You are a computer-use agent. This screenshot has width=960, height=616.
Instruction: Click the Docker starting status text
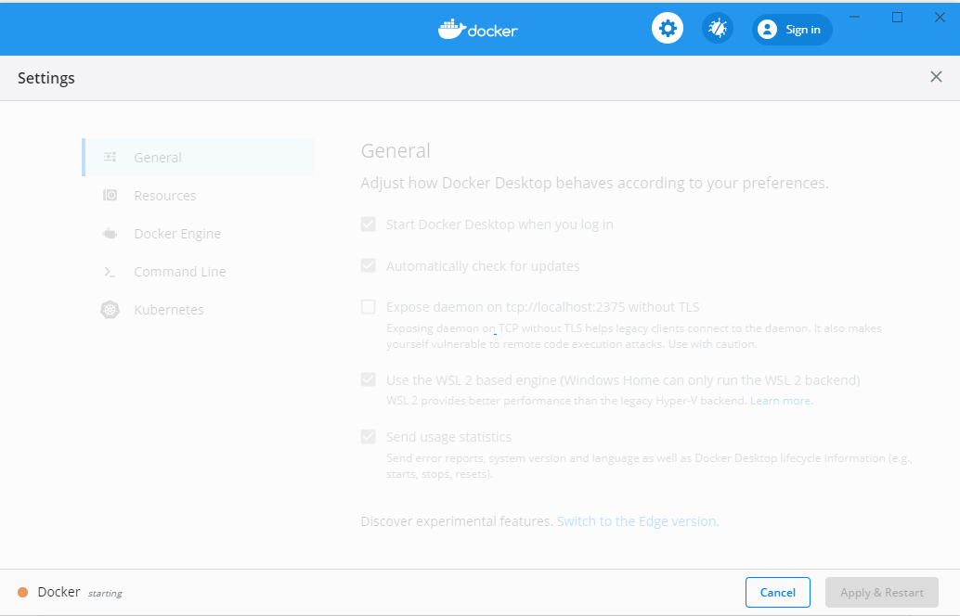pyautogui.click(x=80, y=592)
